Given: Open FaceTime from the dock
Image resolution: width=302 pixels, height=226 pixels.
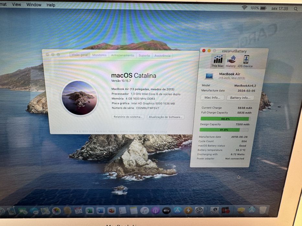Looking at the screenshot, I should point(23,211).
